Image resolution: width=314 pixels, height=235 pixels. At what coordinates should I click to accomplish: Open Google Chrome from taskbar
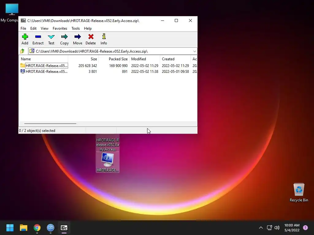(37, 228)
